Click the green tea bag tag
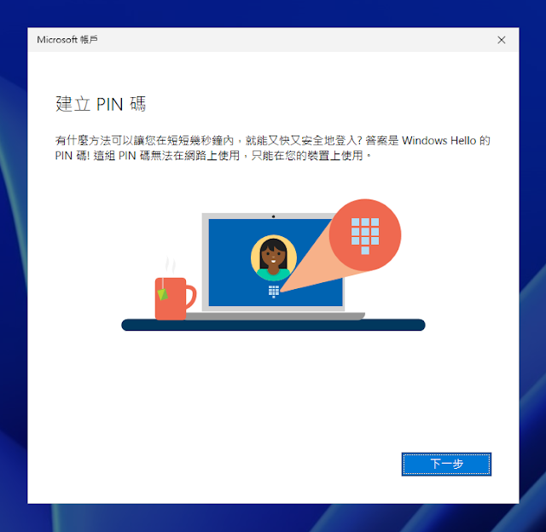The height and width of the screenshot is (532, 546). (x=162, y=294)
